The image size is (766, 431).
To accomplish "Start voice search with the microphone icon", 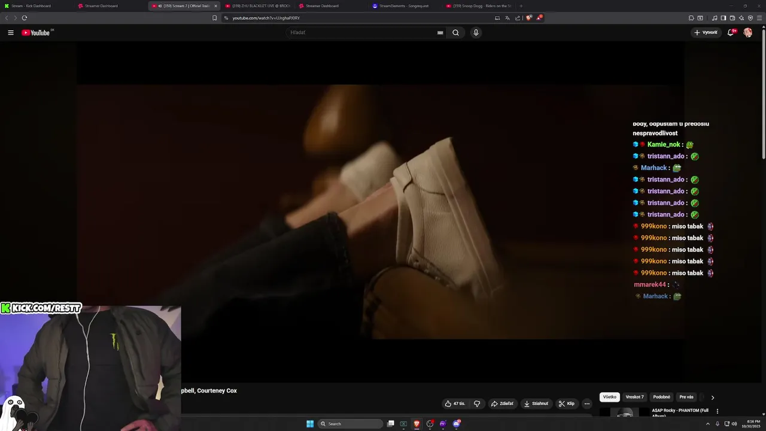I will pos(476,32).
